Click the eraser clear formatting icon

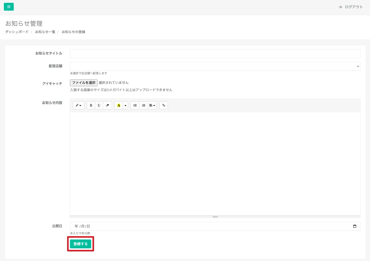coord(107,105)
